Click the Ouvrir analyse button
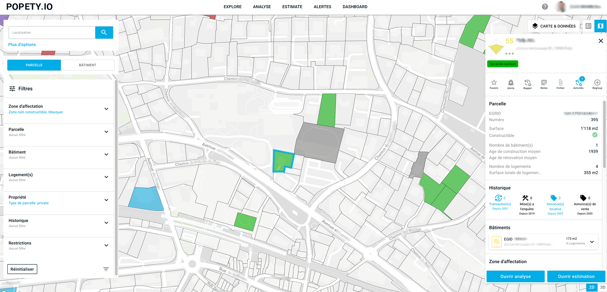 [x=515, y=276]
